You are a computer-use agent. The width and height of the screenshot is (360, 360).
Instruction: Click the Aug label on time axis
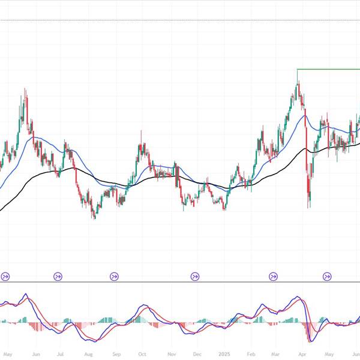pos(88,354)
